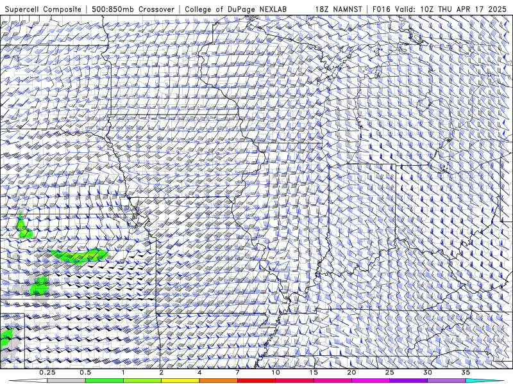Click the legend value 20
This screenshot has width=513, height=384.
(351, 372)
